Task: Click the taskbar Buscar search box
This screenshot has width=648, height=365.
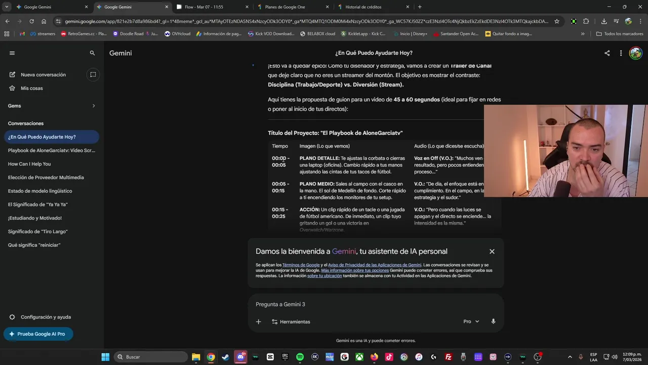Action: [x=150, y=357]
